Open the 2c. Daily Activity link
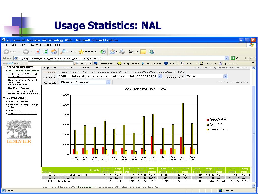Viewport: 258px width, 194px height. pos(19,88)
